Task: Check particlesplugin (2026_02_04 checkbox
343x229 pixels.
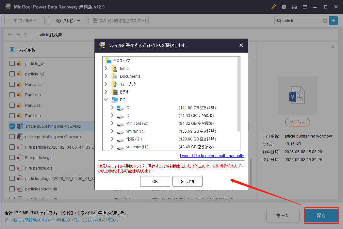Action: tap(12, 178)
